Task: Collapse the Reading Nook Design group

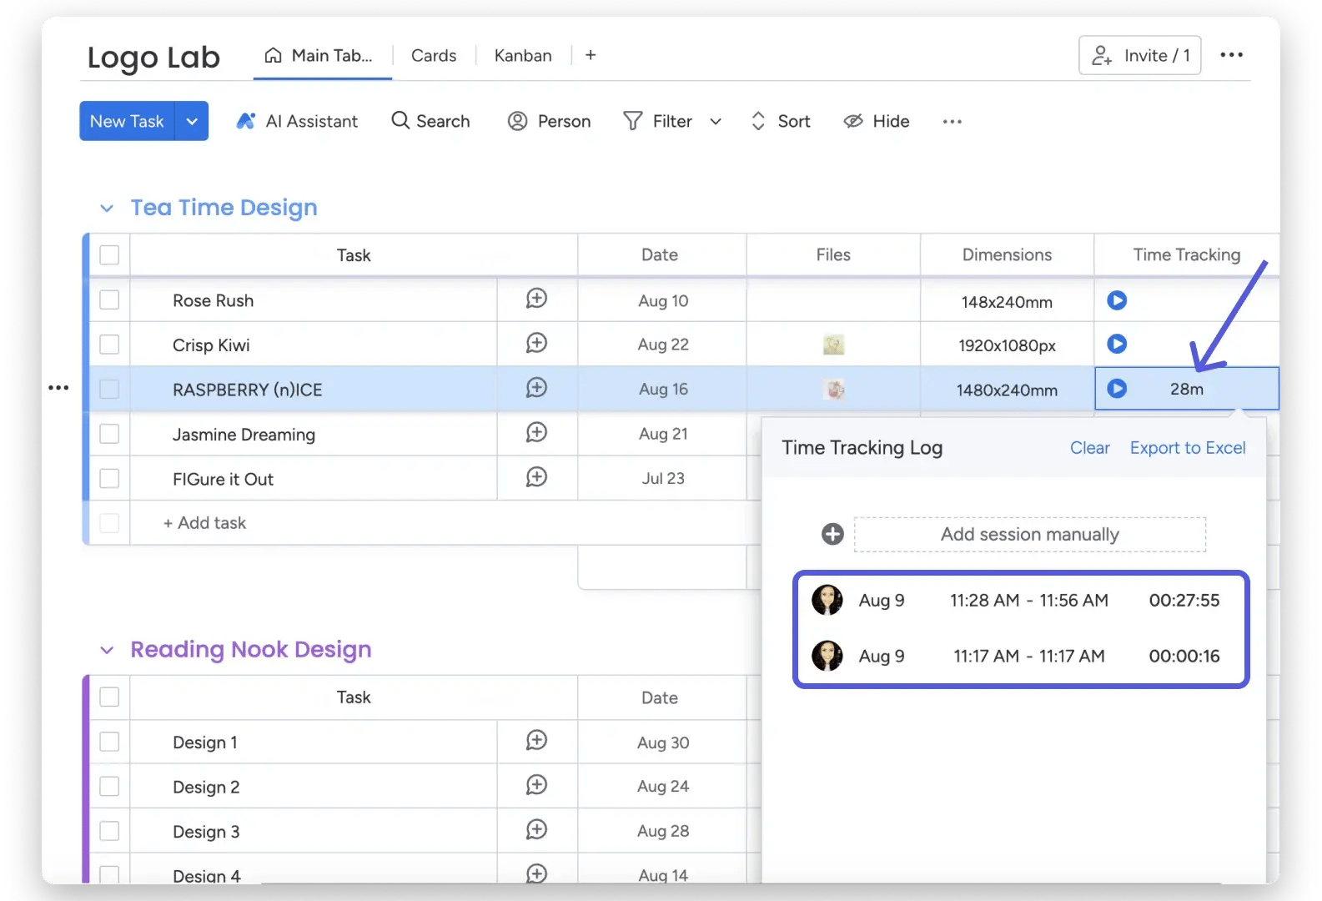Action: (x=107, y=650)
